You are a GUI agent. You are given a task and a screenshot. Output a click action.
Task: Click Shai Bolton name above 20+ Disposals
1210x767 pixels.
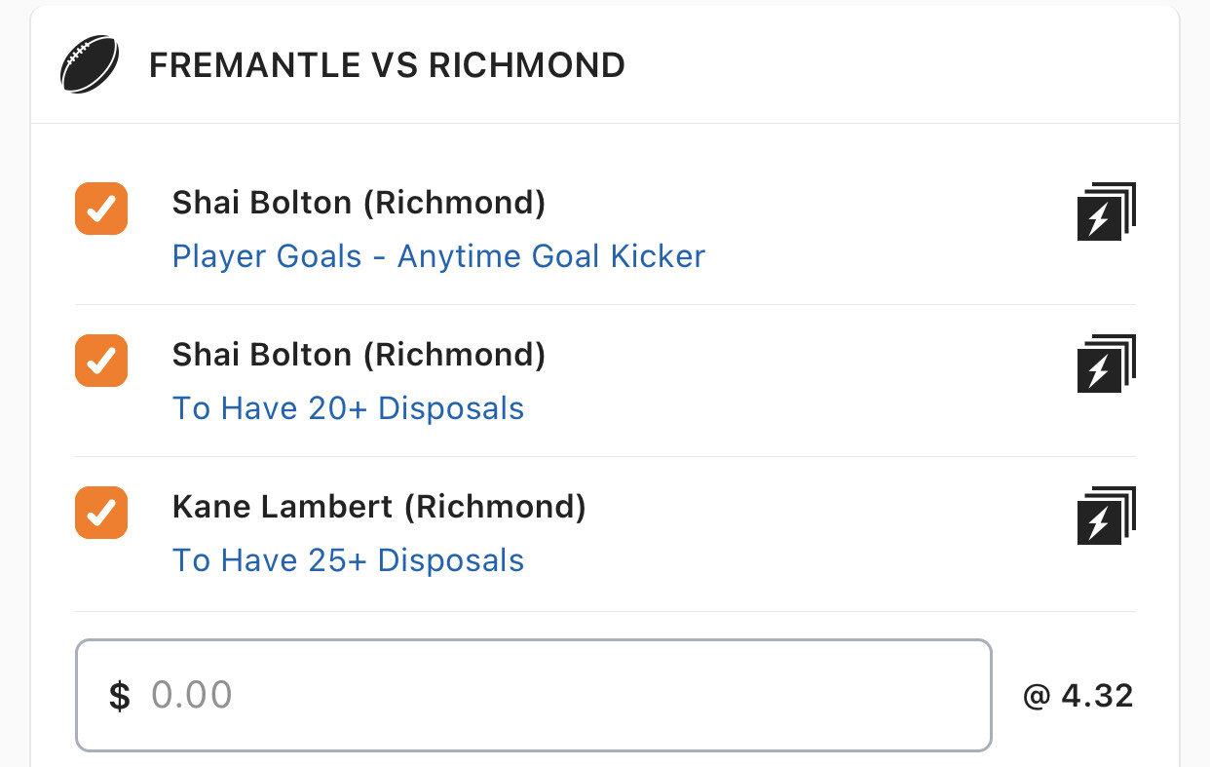(x=261, y=355)
